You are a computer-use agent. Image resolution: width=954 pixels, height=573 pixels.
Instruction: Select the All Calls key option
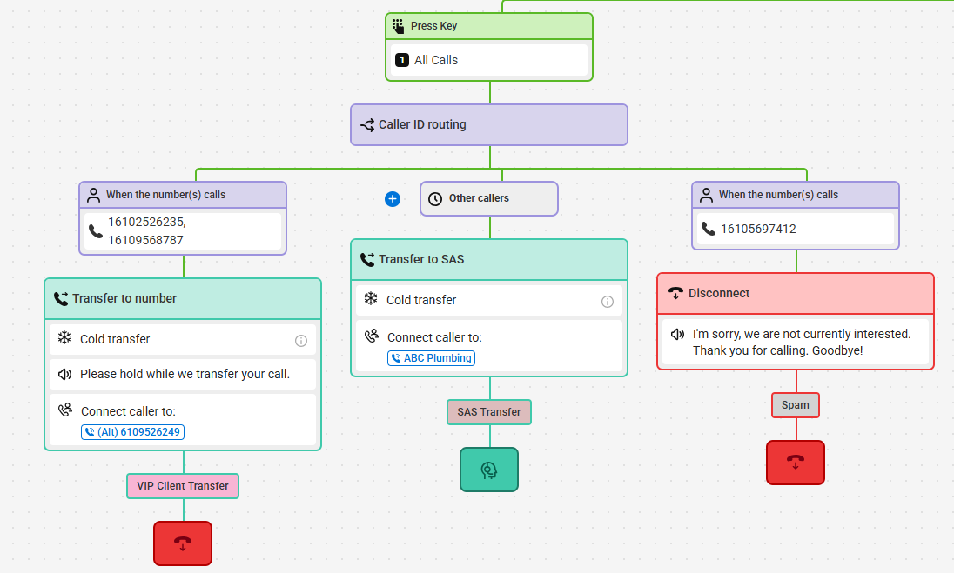489,60
